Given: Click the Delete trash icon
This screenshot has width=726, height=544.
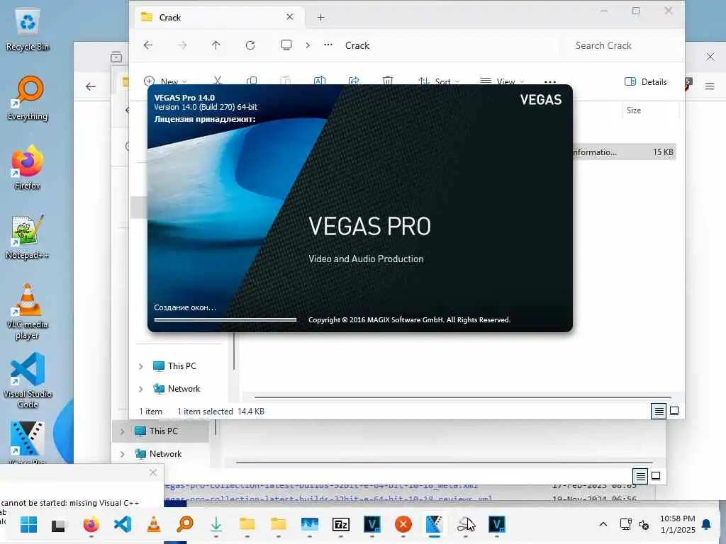Looking at the screenshot, I should click(388, 81).
